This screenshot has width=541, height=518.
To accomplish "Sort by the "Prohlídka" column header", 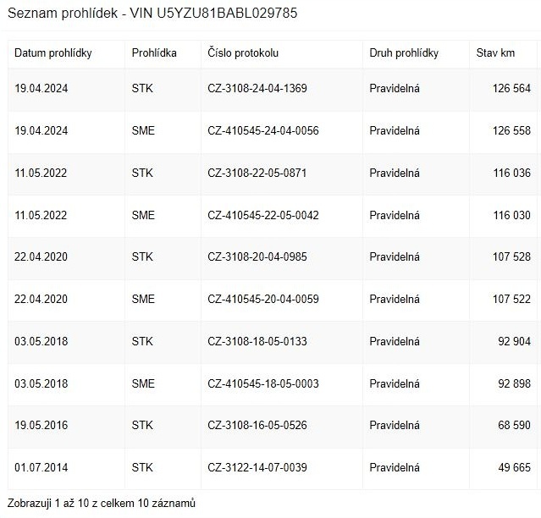I will [154, 53].
